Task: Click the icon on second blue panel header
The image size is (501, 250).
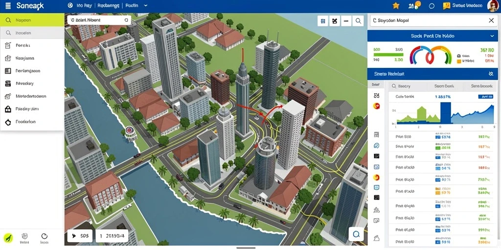Action: (x=491, y=74)
